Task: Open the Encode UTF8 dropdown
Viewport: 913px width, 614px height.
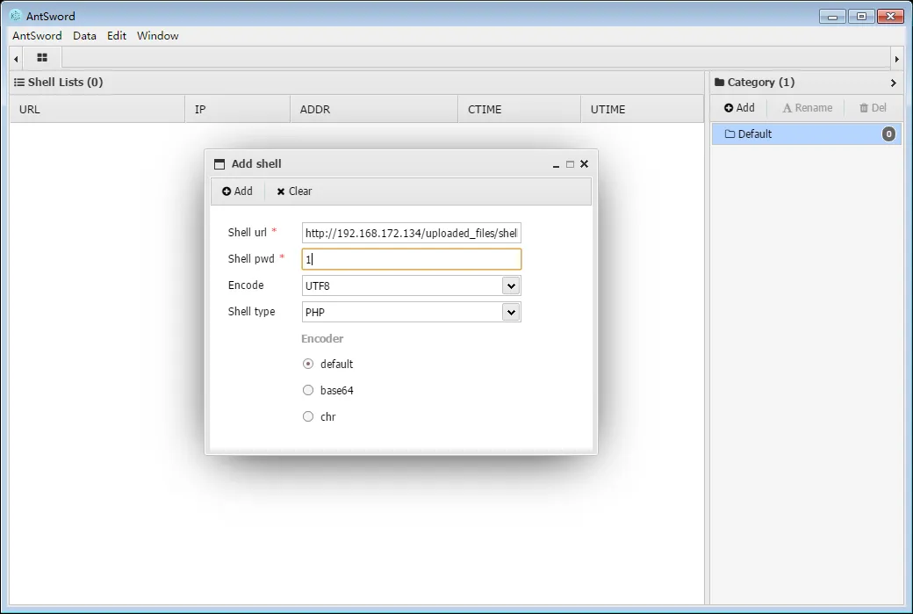Action: 511,285
